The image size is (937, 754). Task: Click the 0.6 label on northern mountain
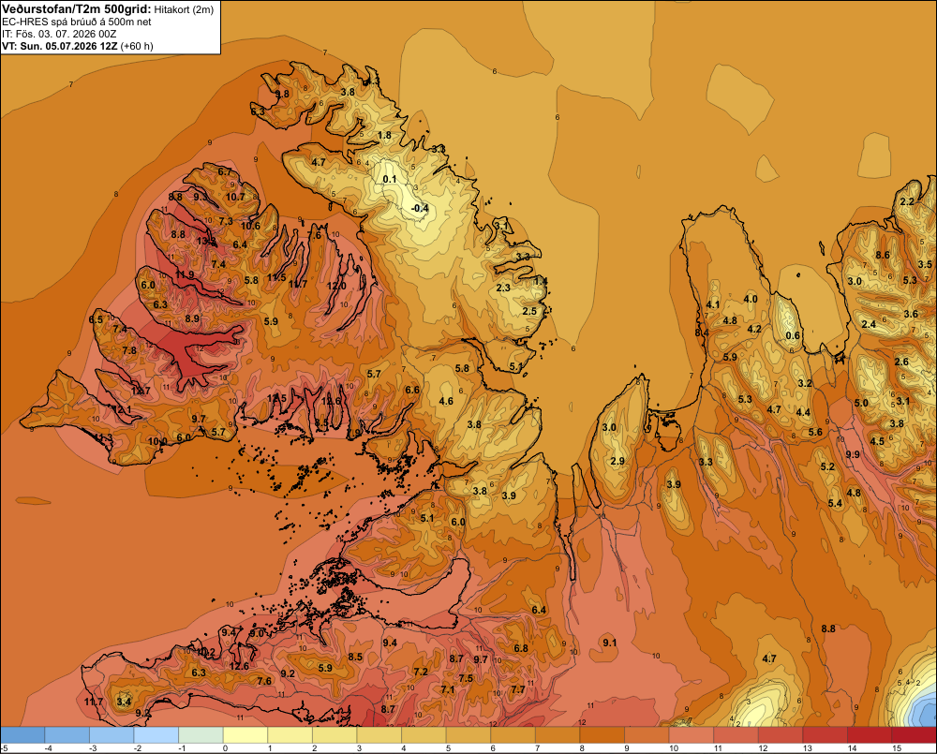[793, 335]
